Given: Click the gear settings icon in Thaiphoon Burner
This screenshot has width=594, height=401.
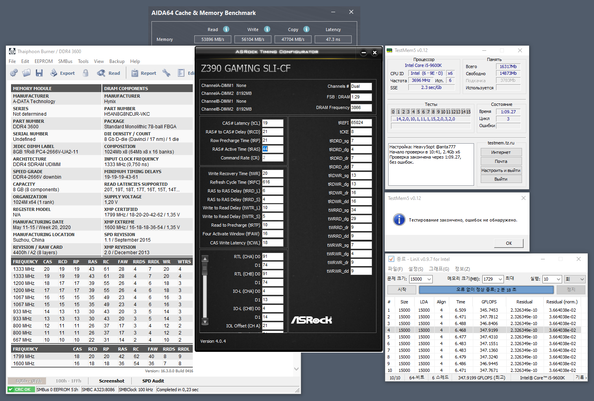Looking at the screenshot, I should 14,73.
